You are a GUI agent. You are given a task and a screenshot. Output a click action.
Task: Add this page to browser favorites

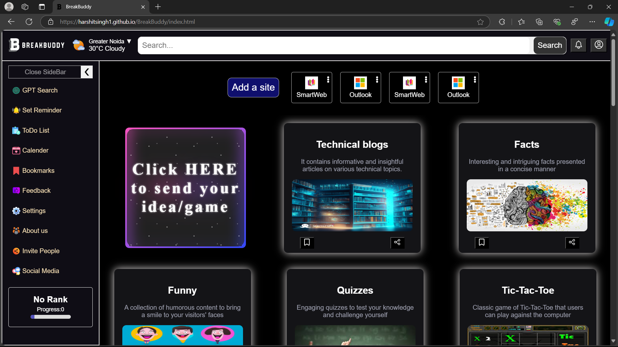pyautogui.click(x=480, y=22)
